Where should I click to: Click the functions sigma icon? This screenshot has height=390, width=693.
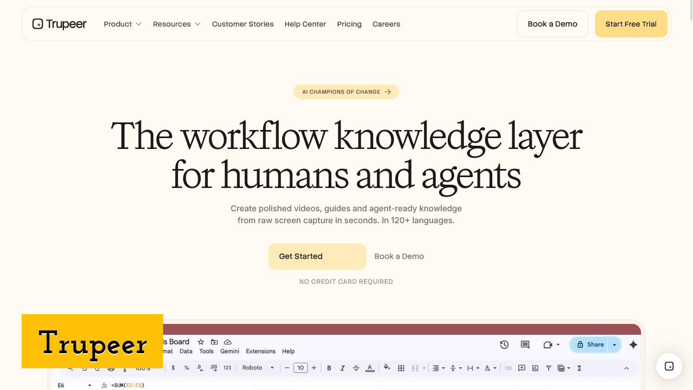[579, 368]
